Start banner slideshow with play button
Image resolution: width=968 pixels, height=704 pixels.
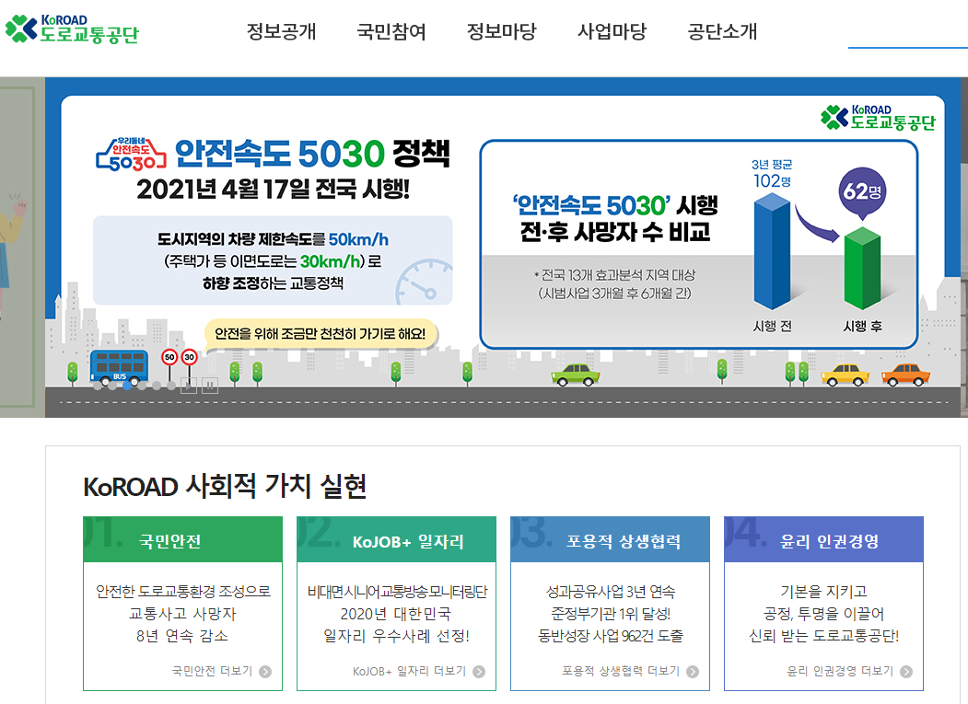[189, 386]
